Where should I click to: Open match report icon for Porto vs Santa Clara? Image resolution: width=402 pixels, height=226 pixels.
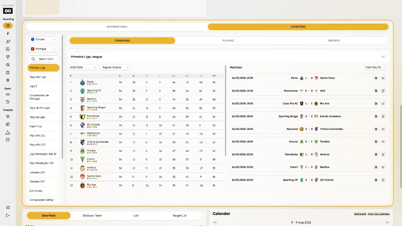[x=383, y=78]
